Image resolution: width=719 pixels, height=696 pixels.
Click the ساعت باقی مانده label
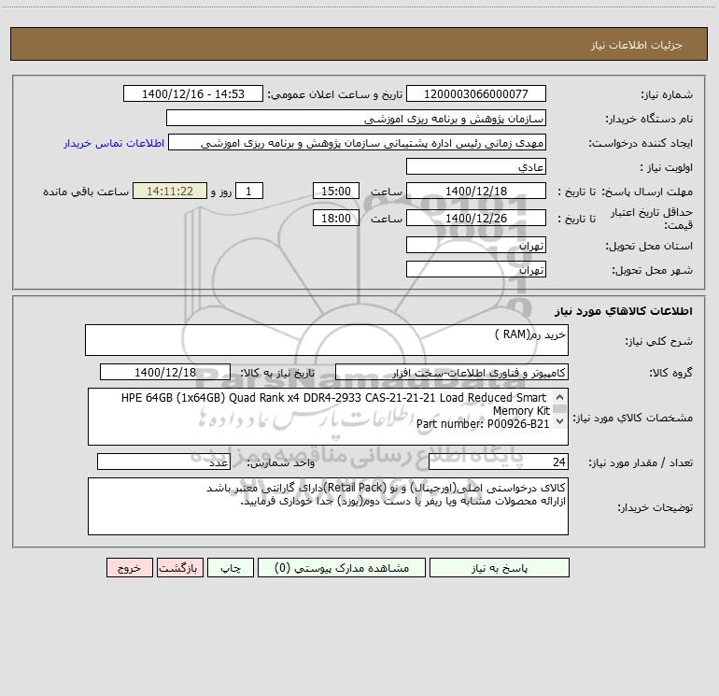[86, 192]
